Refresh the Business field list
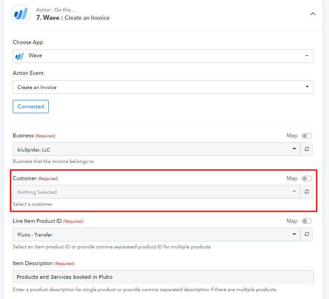This screenshot has width=329, height=299. tap(307, 149)
